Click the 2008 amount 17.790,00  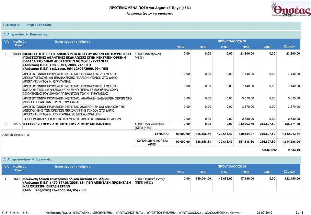[247, 179]
